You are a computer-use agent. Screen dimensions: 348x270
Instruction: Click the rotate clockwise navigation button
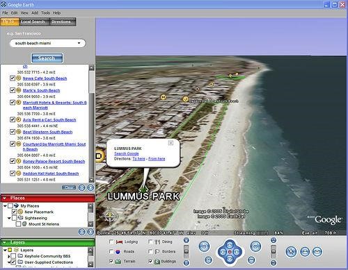(x=255, y=246)
